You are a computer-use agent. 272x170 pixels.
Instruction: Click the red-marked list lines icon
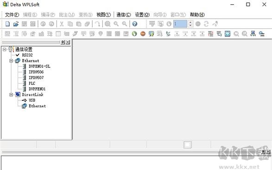point(210,33)
